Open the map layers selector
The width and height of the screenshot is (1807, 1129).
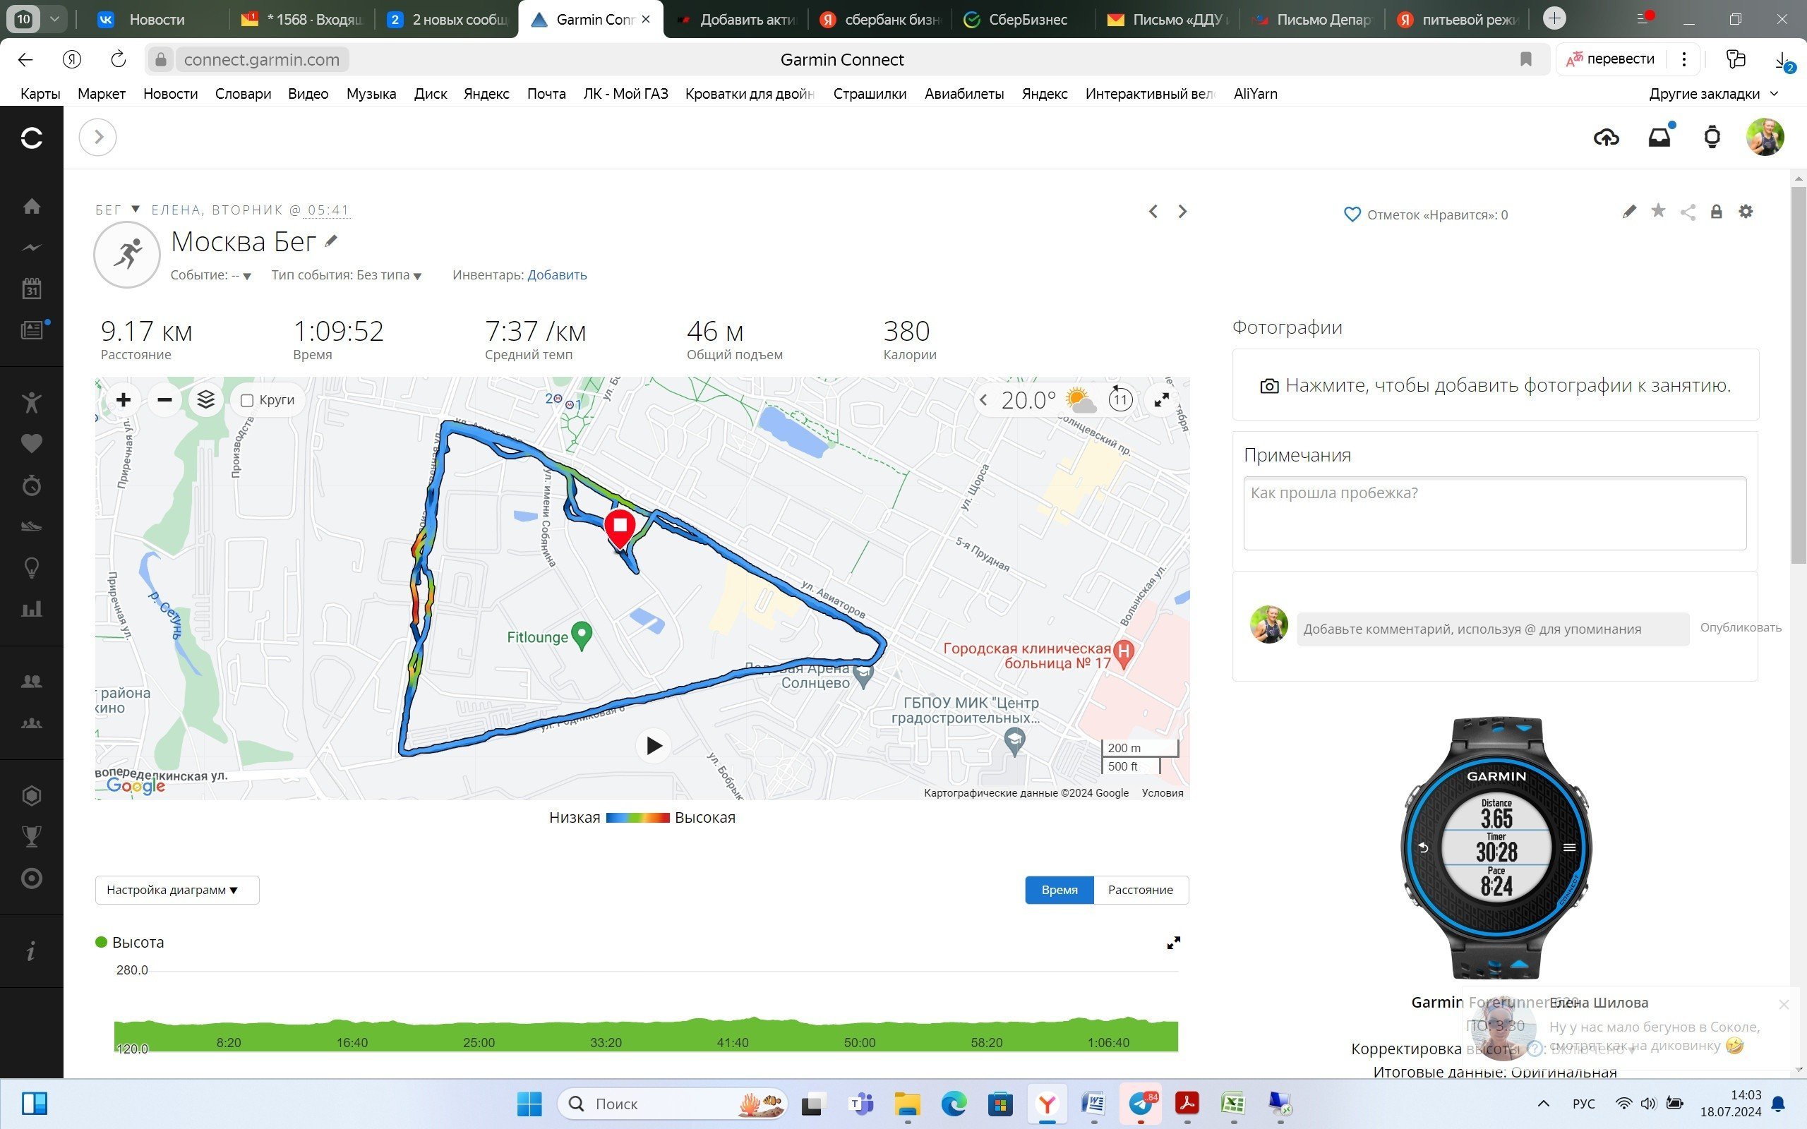pyautogui.click(x=206, y=400)
